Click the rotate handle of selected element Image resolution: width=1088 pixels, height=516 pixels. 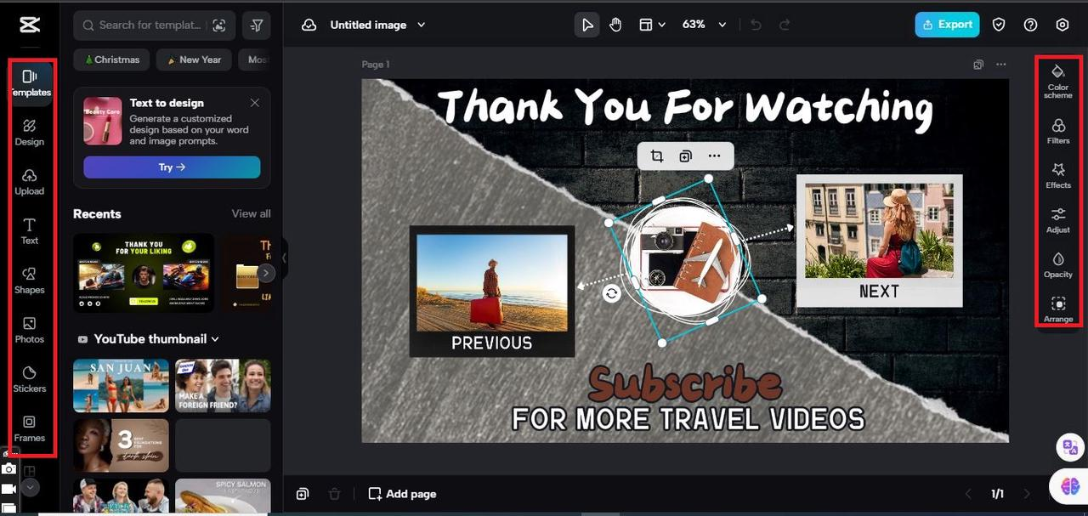pos(611,293)
